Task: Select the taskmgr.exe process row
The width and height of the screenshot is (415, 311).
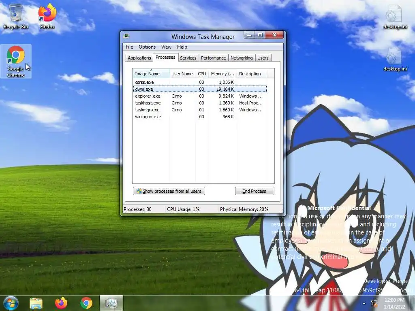Action: [200, 110]
